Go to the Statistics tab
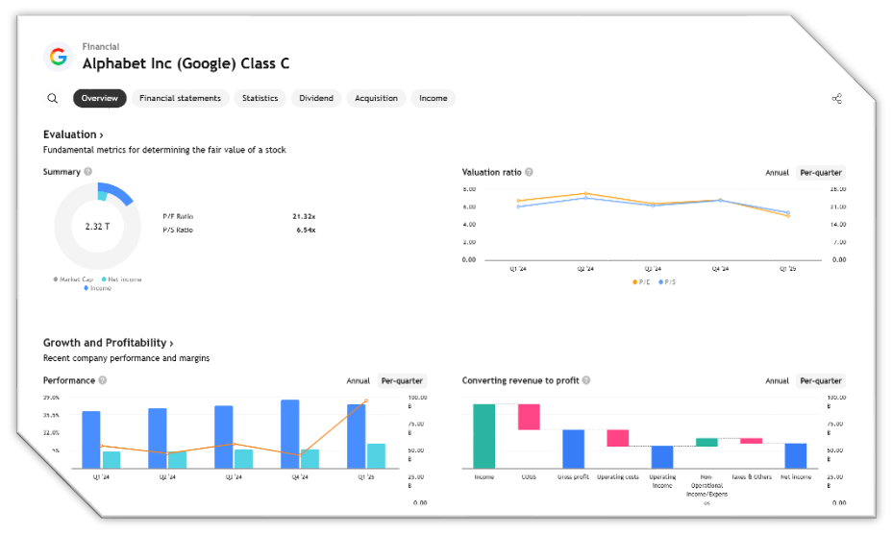This screenshot has width=892, height=534. [x=260, y=98]
